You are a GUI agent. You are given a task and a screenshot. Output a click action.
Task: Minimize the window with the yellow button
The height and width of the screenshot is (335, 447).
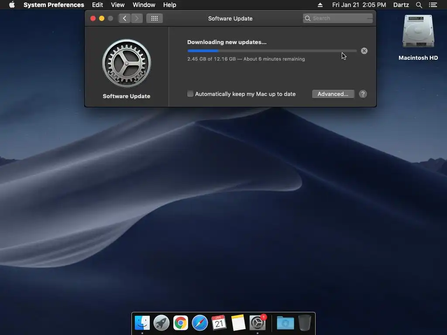pos(102,18)
